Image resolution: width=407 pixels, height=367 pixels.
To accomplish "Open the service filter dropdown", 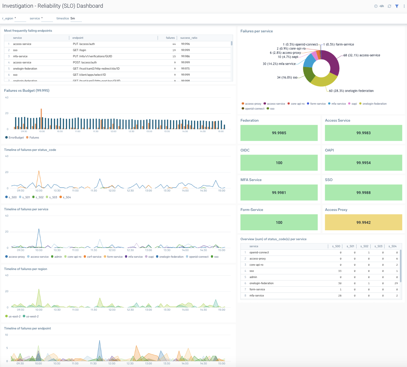I will pos(47,18).
